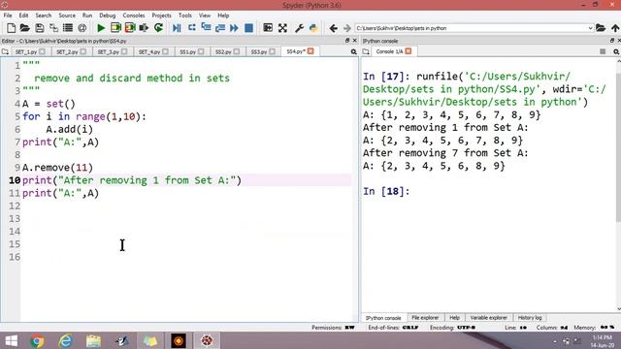Step out of function debug icon
621x349 pixels.
click(220, 28)
